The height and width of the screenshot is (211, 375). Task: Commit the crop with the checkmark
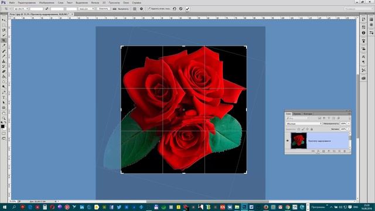(187, 9)
